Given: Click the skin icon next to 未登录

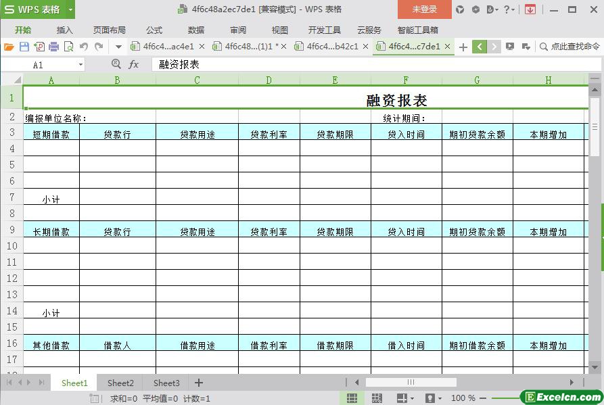Looking at the screenshot, I should tap(460, 9).
